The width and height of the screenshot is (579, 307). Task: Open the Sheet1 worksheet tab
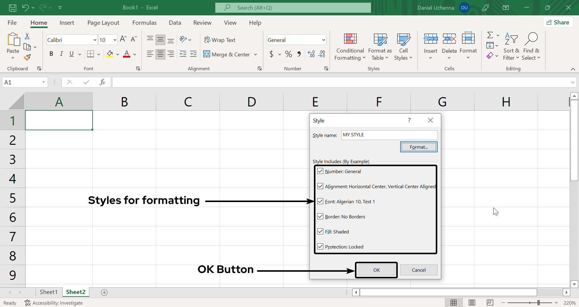tap(49, 292)
